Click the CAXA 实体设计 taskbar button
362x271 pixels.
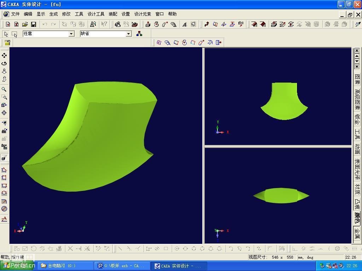(x=179, y=266)
